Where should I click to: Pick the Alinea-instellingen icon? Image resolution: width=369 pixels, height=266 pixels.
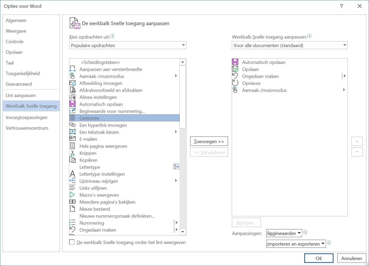(73, 97)
